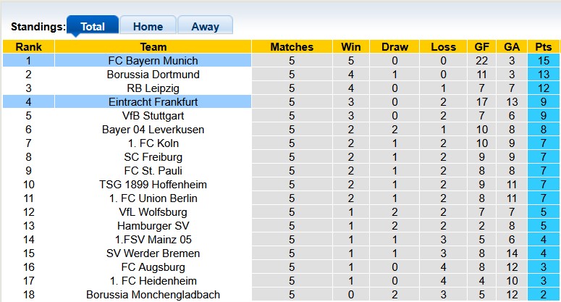Viewport: 561px width, 302px height.
Task: Click the Pts column header
Action: point(543,47)
